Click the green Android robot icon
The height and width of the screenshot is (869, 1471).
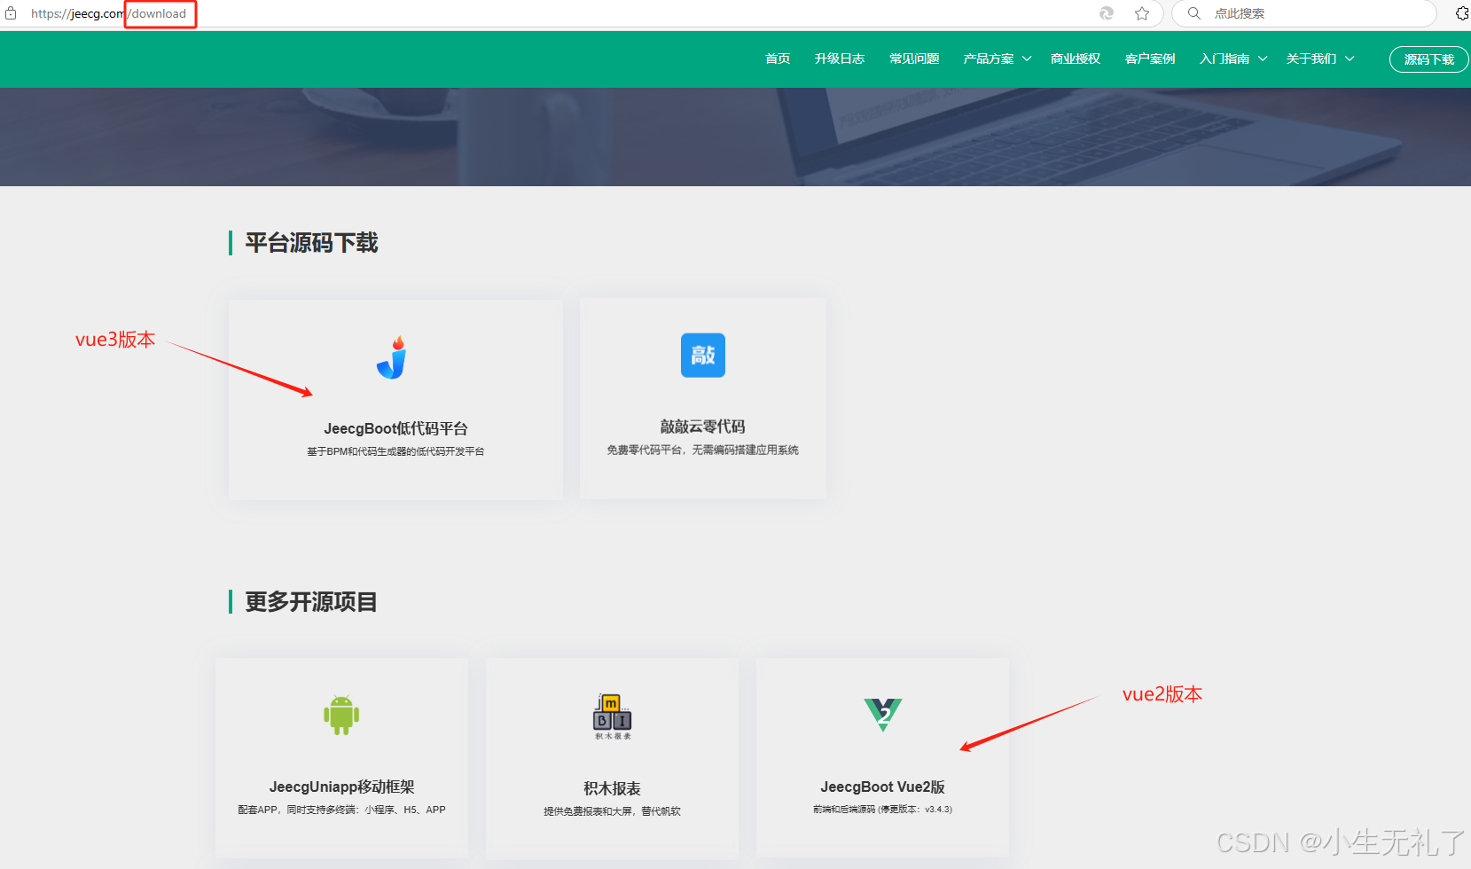click(341, 715)
